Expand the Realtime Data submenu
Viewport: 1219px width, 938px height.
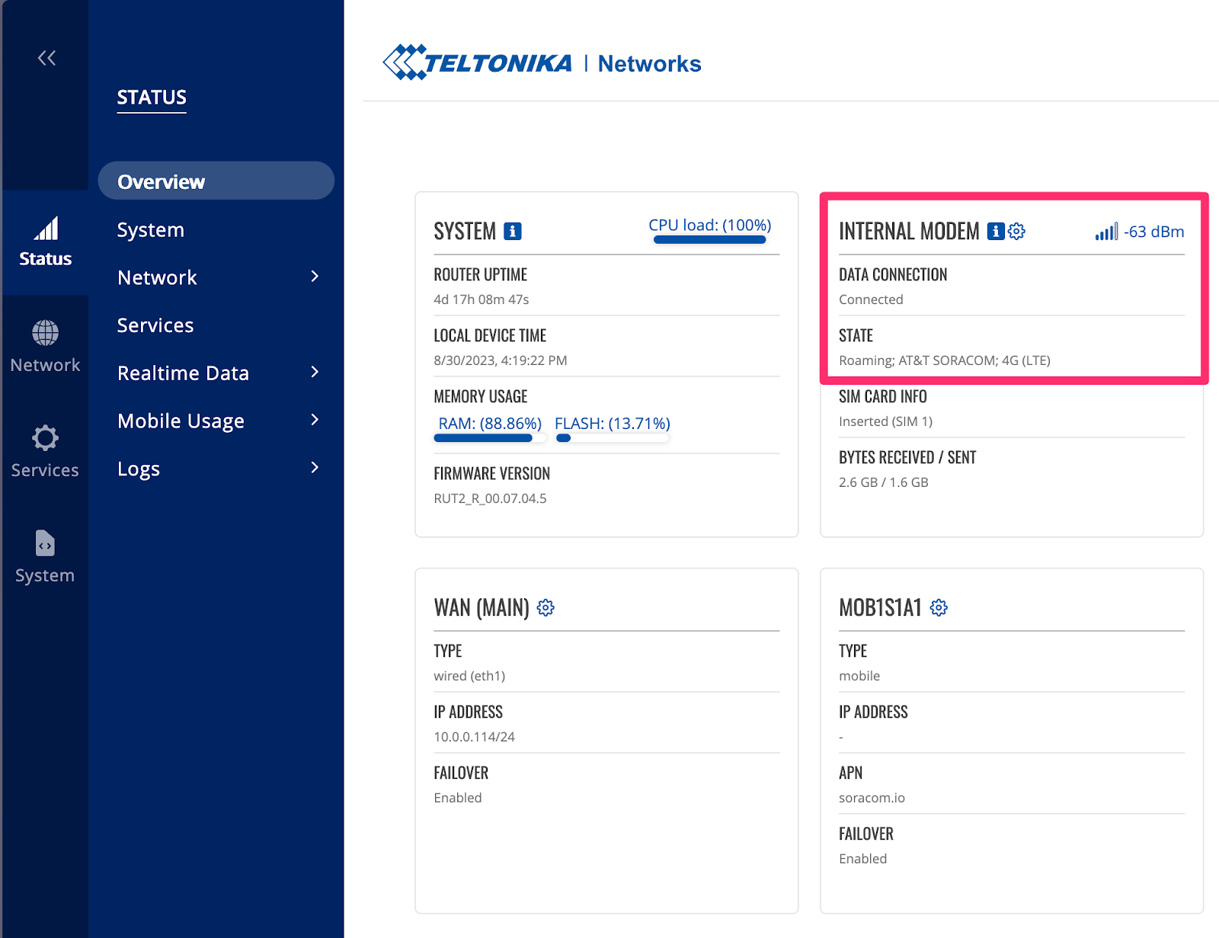[315, 373]
